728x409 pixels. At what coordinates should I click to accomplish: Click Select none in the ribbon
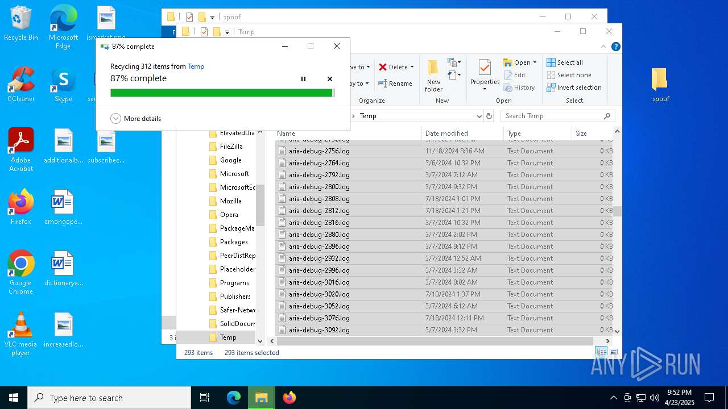(569, 75)
